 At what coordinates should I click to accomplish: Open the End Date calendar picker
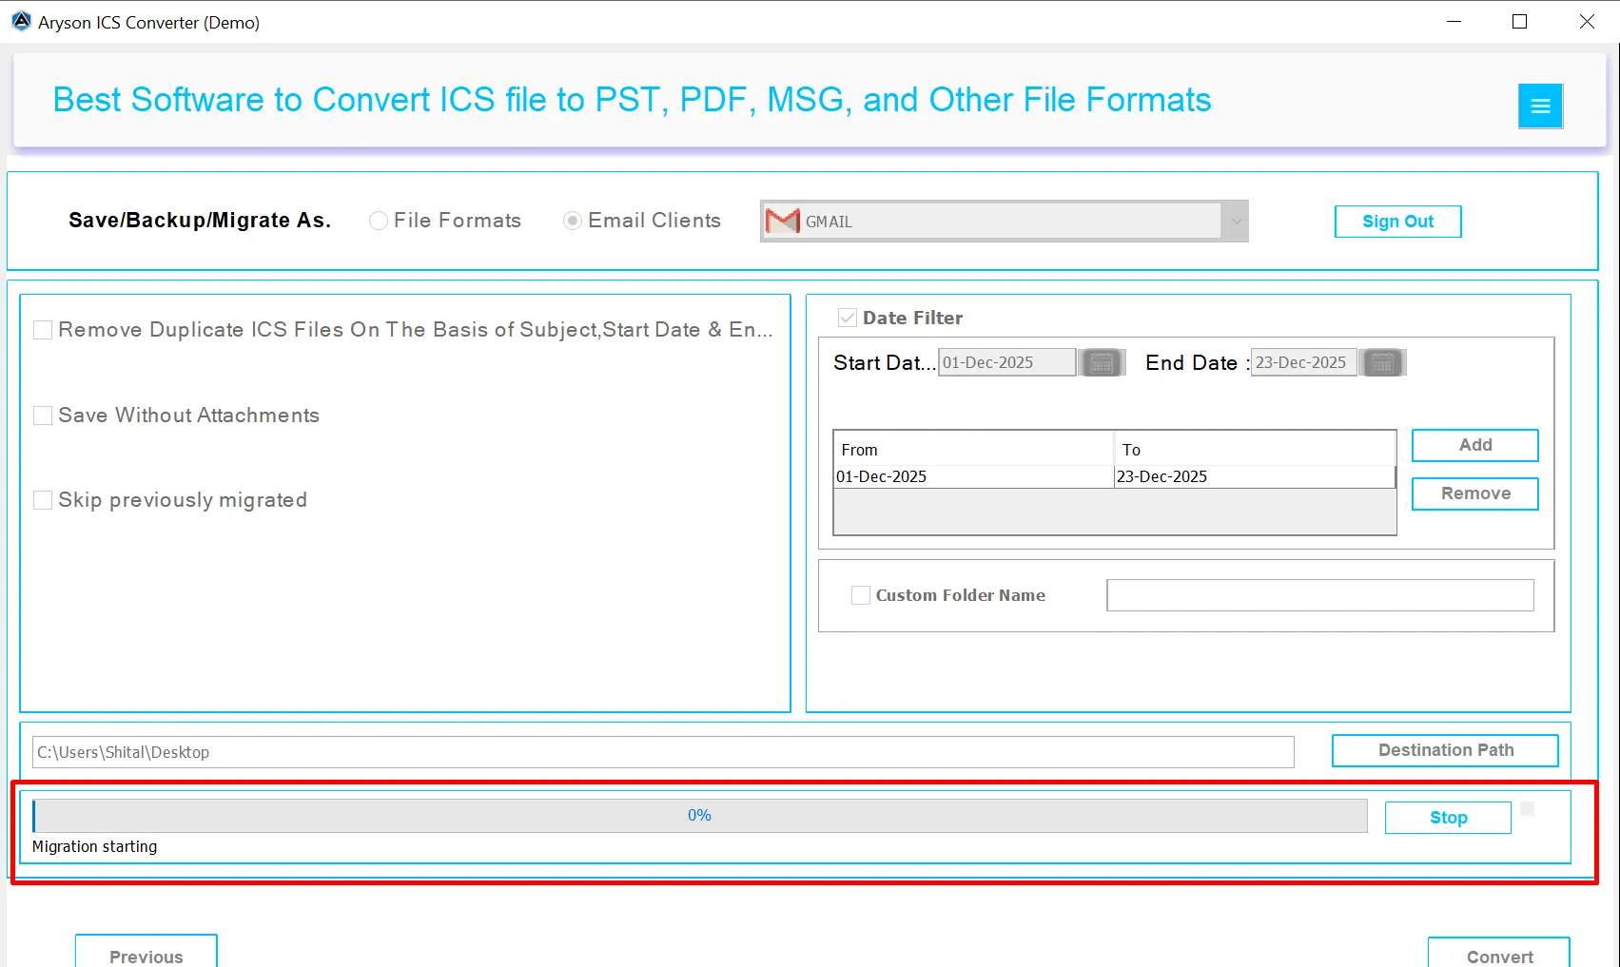(1382, 361)
